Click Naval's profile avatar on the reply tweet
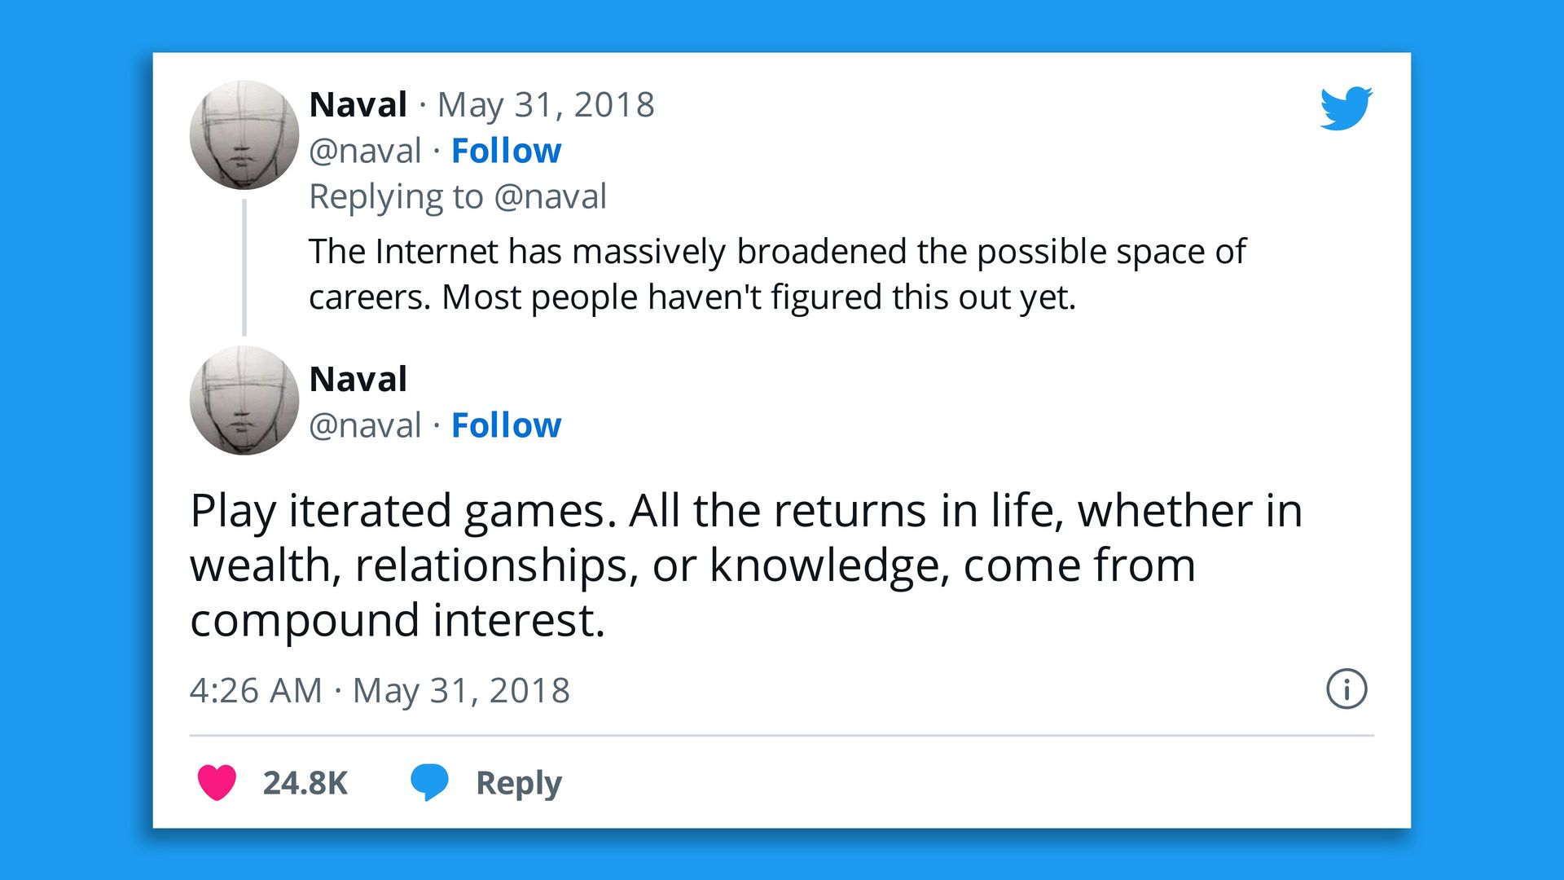Screen dimensions: 1564x880 244,399
